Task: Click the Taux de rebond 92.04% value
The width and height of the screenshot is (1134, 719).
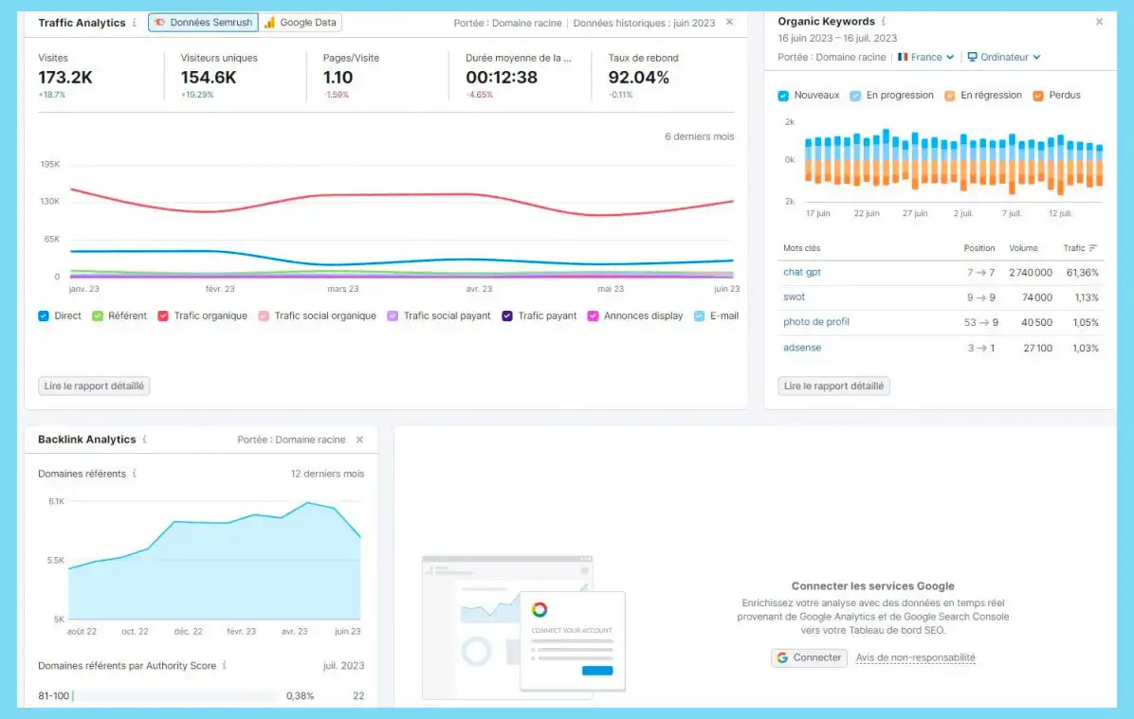Action: [639, 78]
